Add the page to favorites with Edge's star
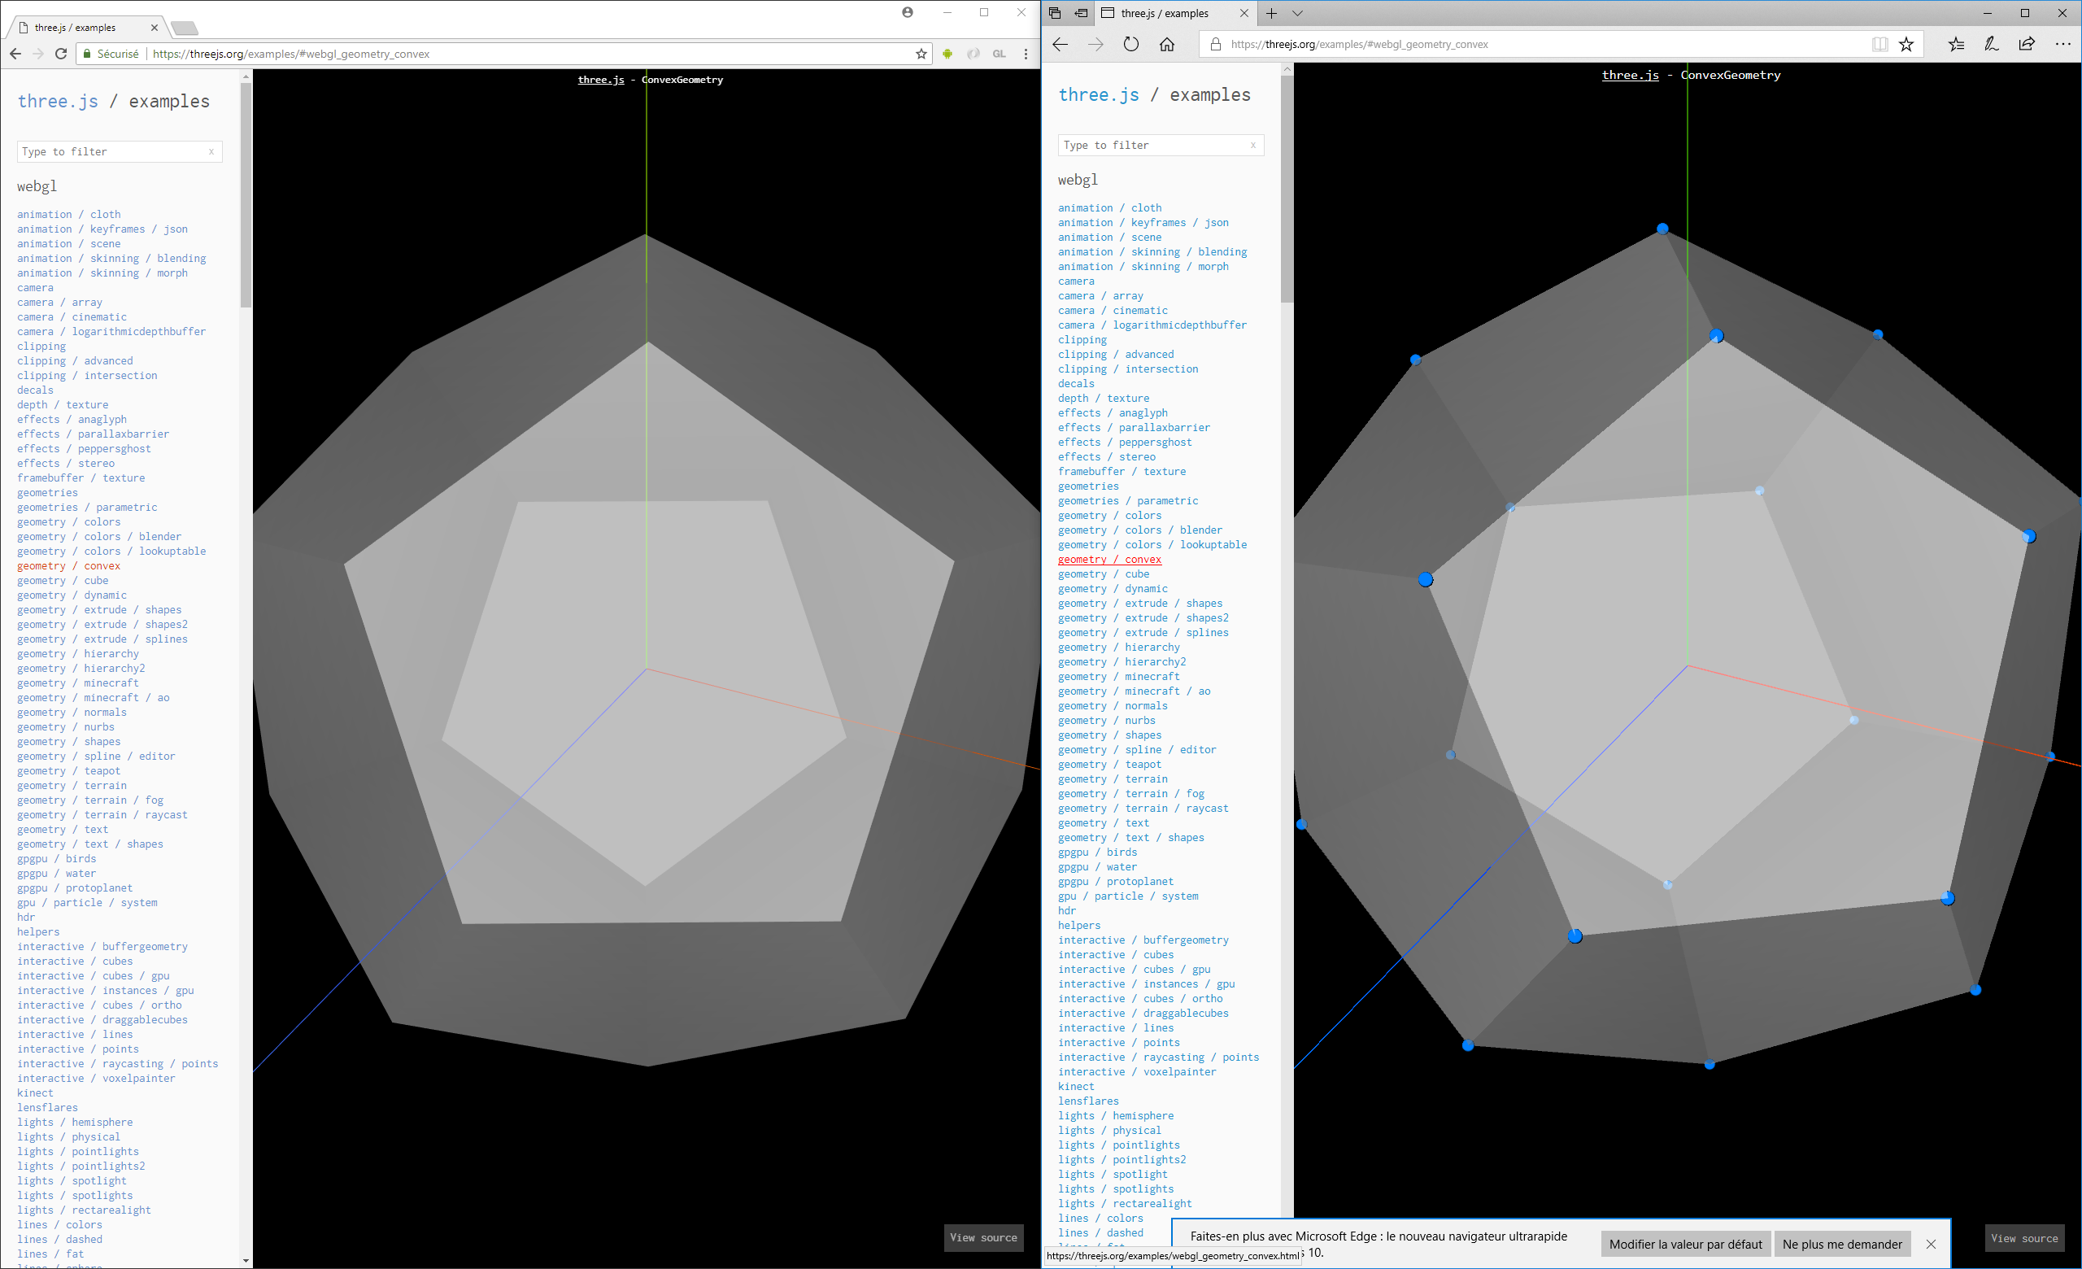This screenshot has width=2082, height=1269. (1907, 44)
